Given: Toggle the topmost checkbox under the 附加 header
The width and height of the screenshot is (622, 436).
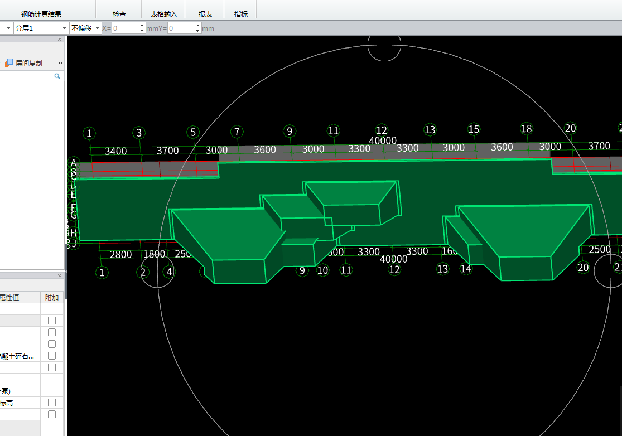Looking at the screenshot, I should 51,320.
